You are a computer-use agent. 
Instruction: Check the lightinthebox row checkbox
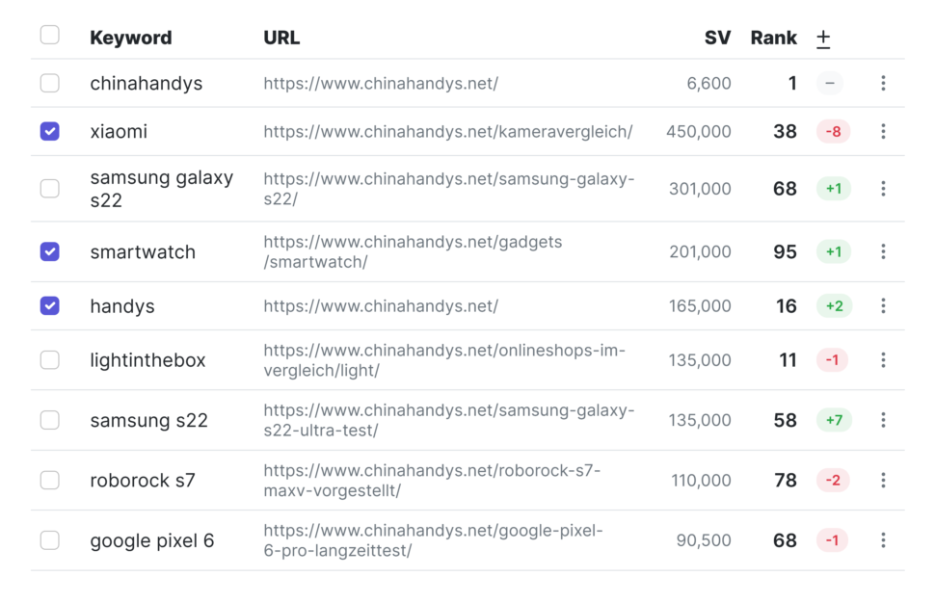[50, 360]
